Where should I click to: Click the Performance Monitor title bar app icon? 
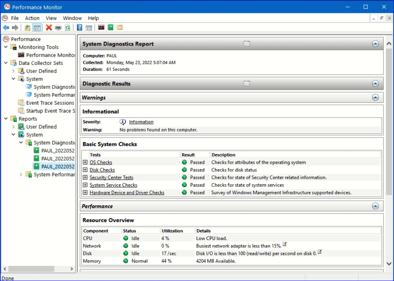[7, 7]
